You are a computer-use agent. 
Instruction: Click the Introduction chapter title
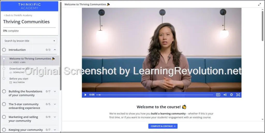coord(17,50)
